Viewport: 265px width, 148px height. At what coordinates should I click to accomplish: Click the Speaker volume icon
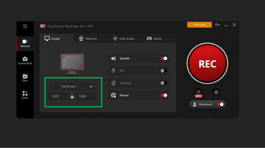(113, 59)
